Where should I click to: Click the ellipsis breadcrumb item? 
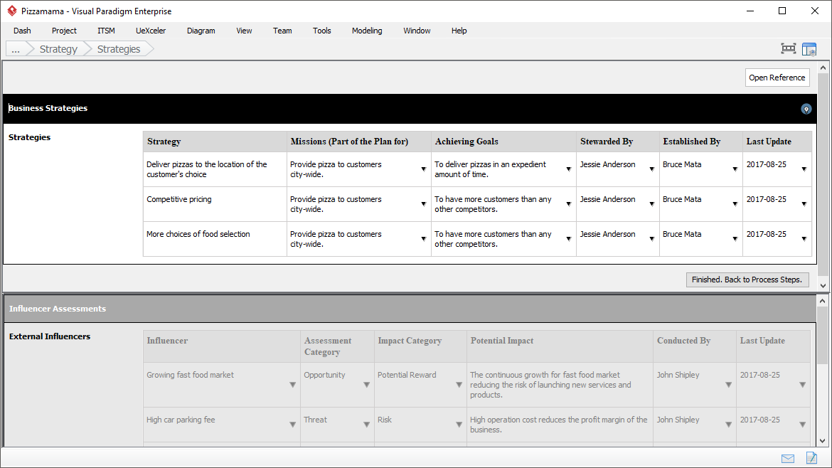(x=16, y=49)
